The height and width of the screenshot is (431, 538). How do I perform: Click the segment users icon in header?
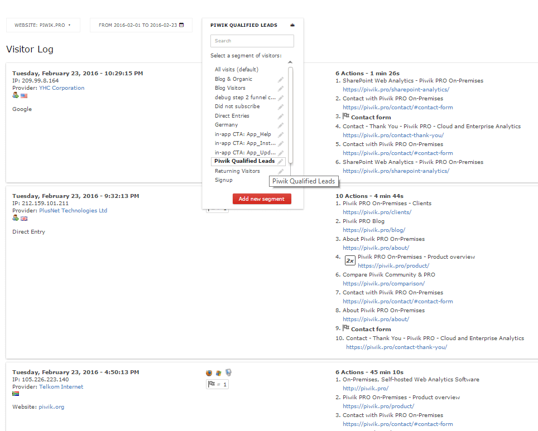tap(292, 25)
